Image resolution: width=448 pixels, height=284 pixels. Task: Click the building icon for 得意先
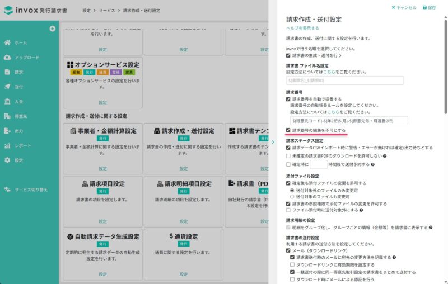[7, 116]
